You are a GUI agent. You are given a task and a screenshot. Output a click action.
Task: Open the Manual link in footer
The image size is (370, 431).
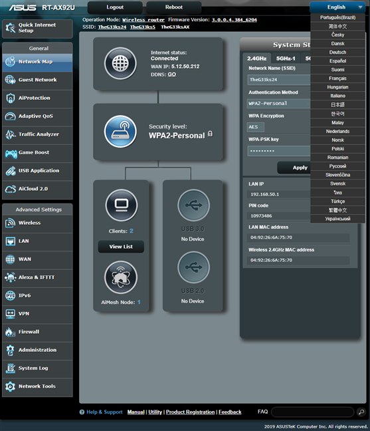tap(136, 412)
